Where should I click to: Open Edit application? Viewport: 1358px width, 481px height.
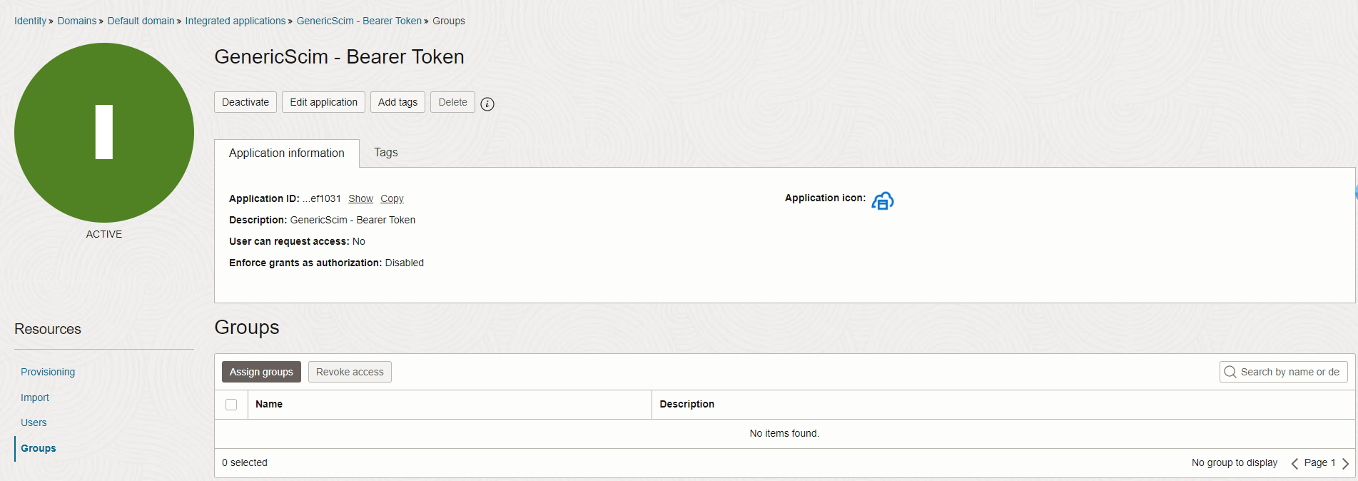(323, 102)
